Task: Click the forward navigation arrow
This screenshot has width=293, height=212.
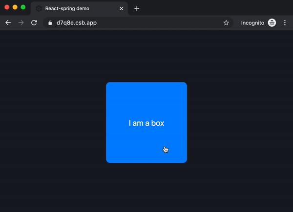Action: (x=21, y=23)
